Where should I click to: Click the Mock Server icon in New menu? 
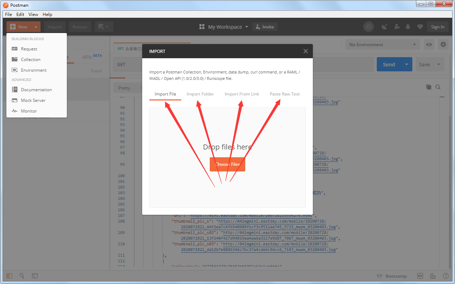click(x=15, y=100)
